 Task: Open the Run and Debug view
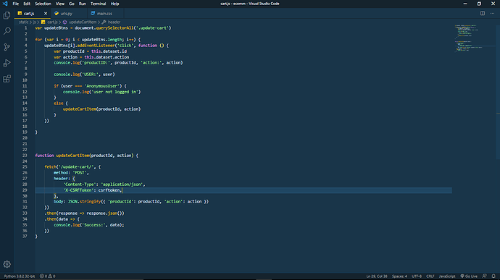7,63
